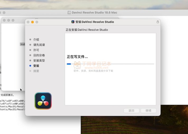Click the 返回 button

[x=131, y=111]
